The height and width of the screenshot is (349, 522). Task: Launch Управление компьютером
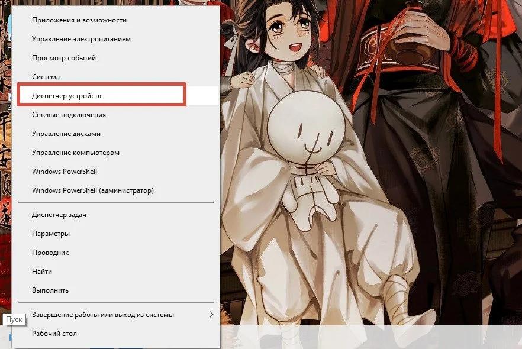(115, 153)
